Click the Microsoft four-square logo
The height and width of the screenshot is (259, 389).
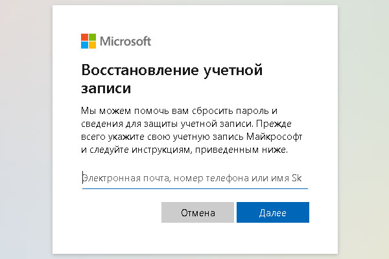(x=88, y=41)
